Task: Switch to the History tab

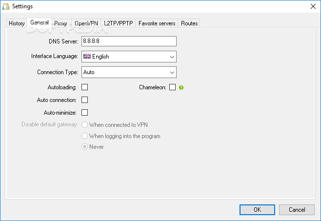Action: tap(17, 23)
